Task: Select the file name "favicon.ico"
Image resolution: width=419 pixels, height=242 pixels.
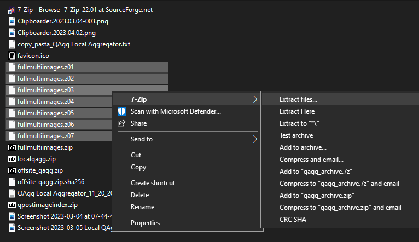Action: point(33,56)
